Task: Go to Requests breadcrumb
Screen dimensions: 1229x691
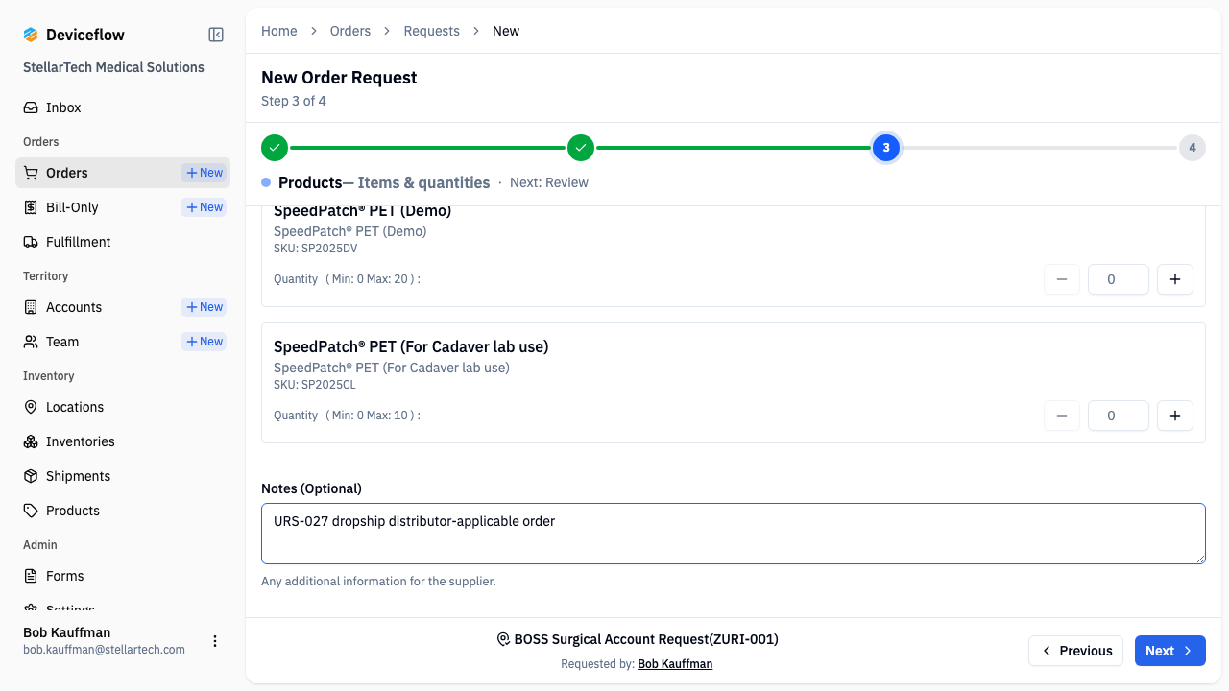Action: [432, 31]
